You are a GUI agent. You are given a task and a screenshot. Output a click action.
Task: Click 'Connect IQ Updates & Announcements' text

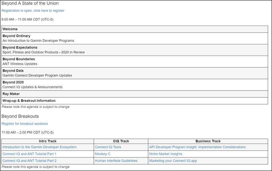pyautogui.click(x=32, y=87)
